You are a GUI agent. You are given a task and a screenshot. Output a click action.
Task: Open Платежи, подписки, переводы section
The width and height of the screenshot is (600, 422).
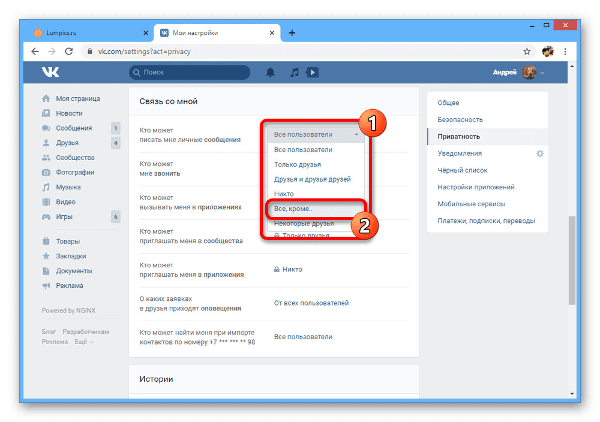click(488, 221)
